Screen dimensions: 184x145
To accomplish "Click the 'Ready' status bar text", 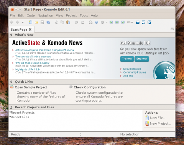I will (15, 134).
